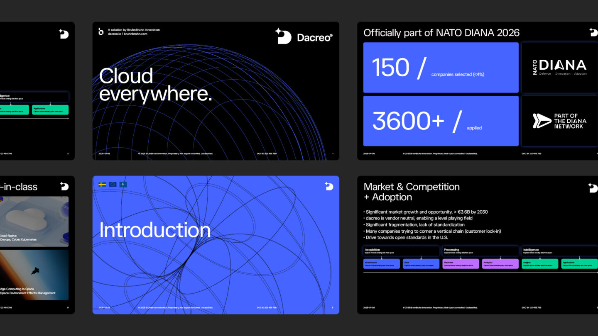Click the copyright notice on the Cloud everywhere slide

coord(175,153)
